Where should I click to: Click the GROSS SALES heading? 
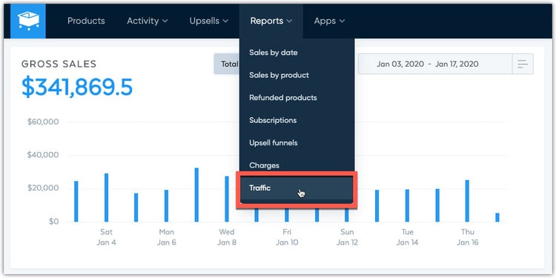tap(59, 64)
